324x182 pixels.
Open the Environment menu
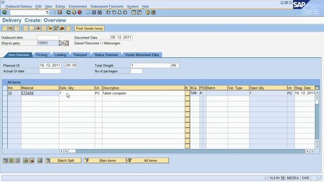tap(78, 7)
